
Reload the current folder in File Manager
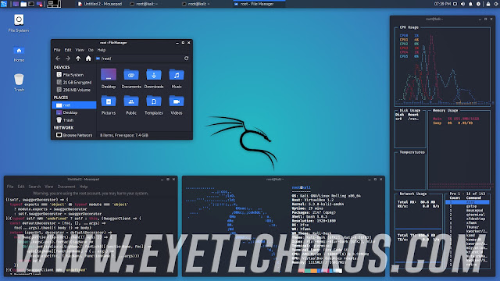click(x=186, y=59)
